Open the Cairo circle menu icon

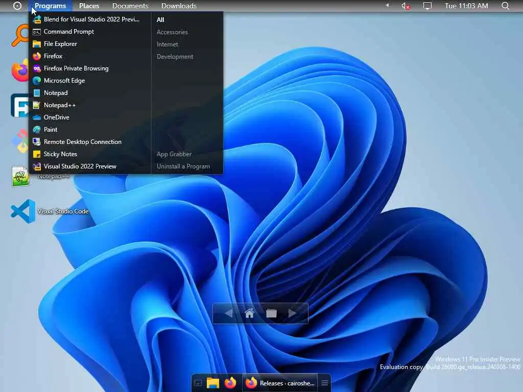17,6
